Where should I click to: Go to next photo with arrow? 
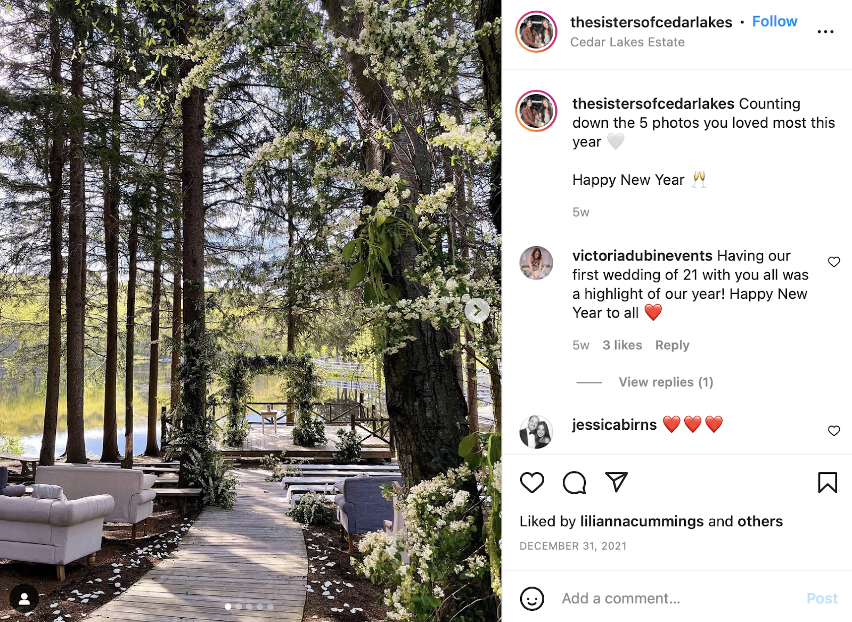tap(477, 310)
